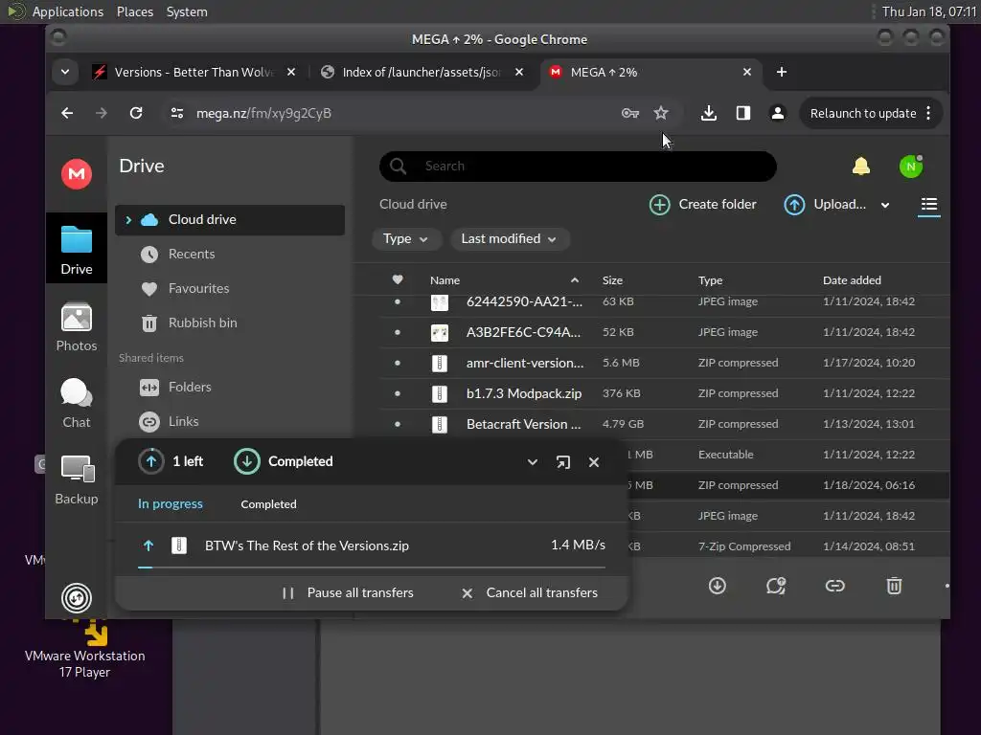Switch to Completed transfers tab

(x=268, y=503)
